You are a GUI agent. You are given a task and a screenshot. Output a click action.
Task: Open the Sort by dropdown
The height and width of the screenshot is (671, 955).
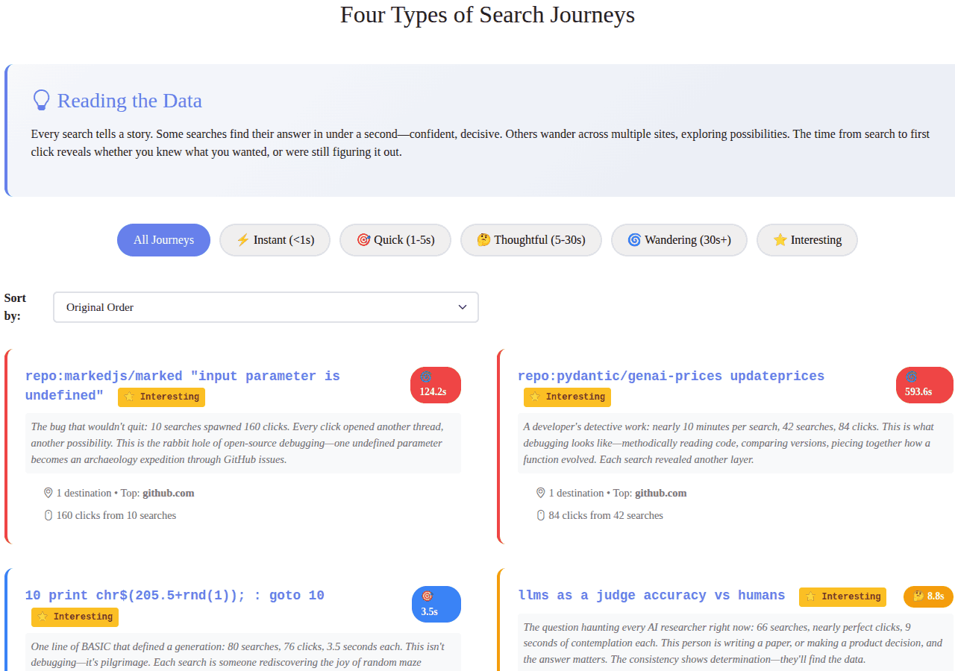(265, 307)
